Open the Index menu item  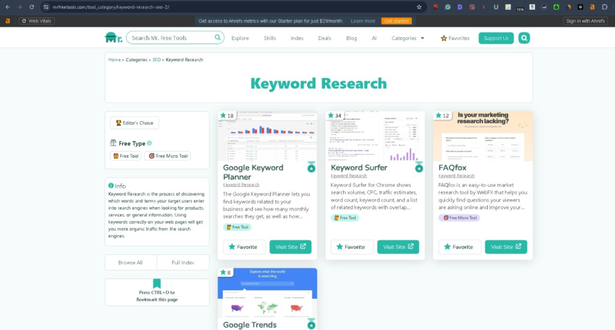[x=297, y=38]
